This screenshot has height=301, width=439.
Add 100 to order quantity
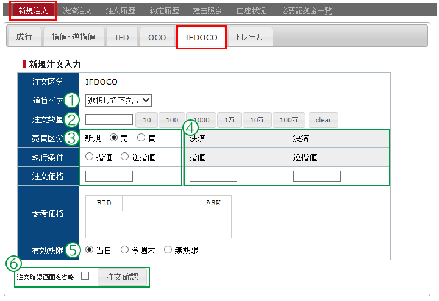pos(172,120)
